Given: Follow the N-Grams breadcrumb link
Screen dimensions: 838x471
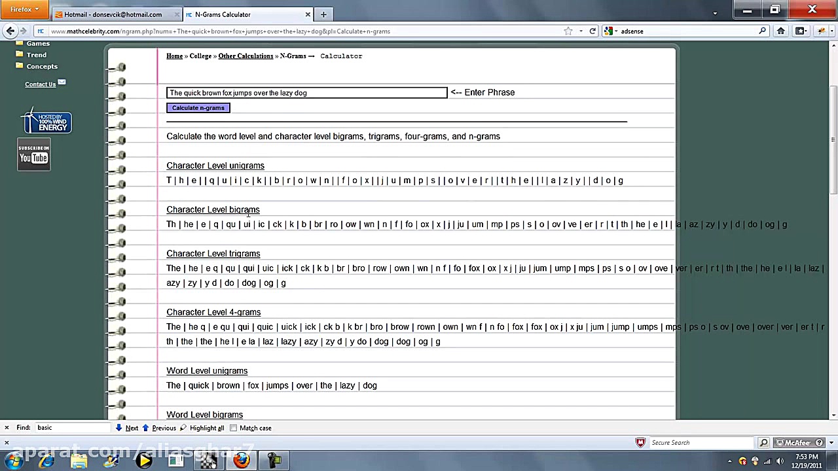Looking at the screenshot, I should (x=293, y=56).
